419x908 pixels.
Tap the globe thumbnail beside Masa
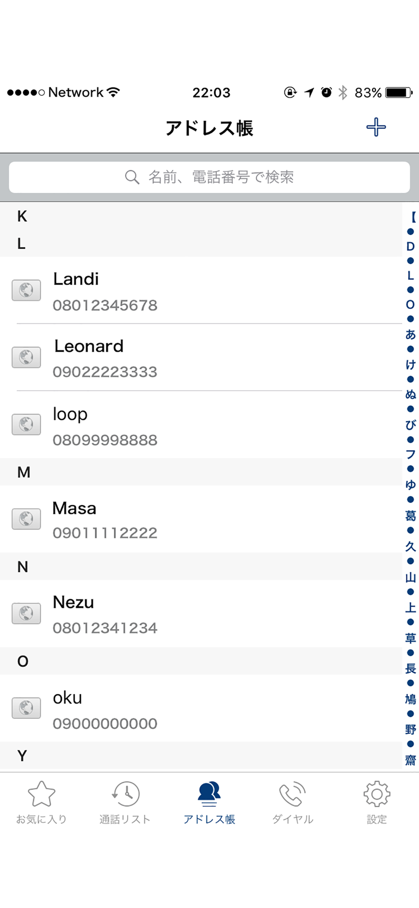26,519
